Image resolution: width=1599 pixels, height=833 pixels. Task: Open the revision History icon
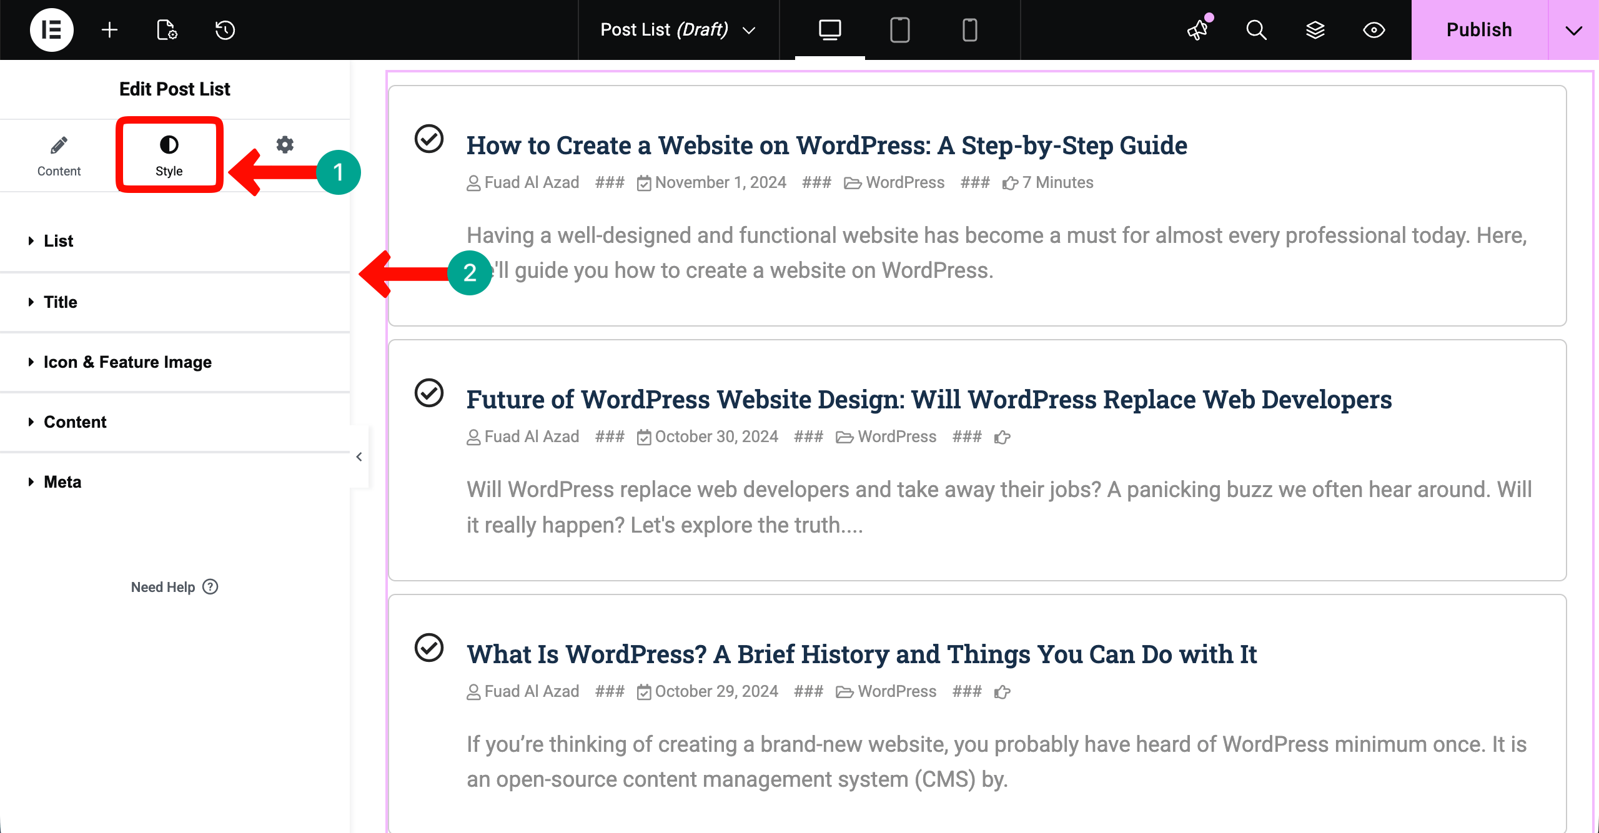tap(224, 29)
